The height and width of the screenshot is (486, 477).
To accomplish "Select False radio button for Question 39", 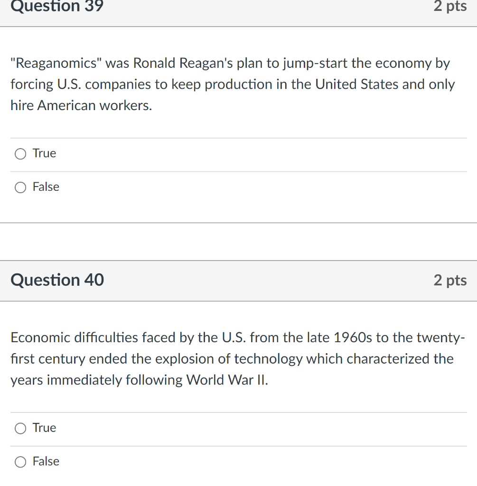I will [20, 187].
